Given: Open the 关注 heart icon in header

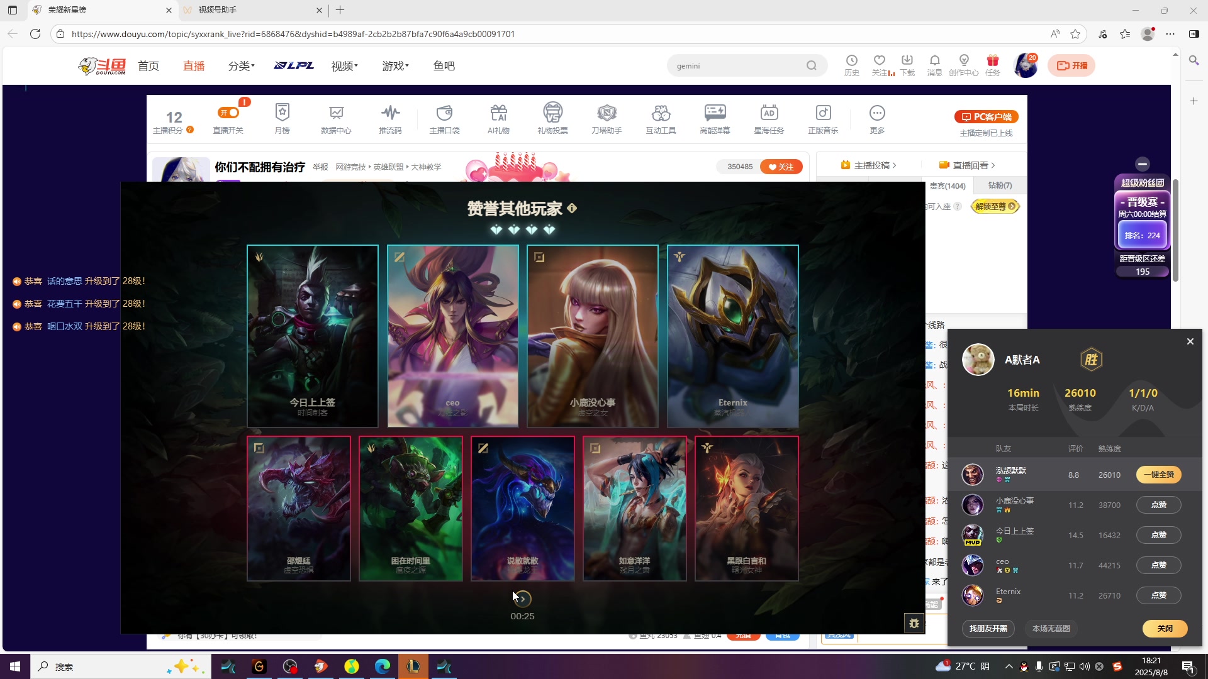Looking at the screenshot, I should [x=880, y=65].
